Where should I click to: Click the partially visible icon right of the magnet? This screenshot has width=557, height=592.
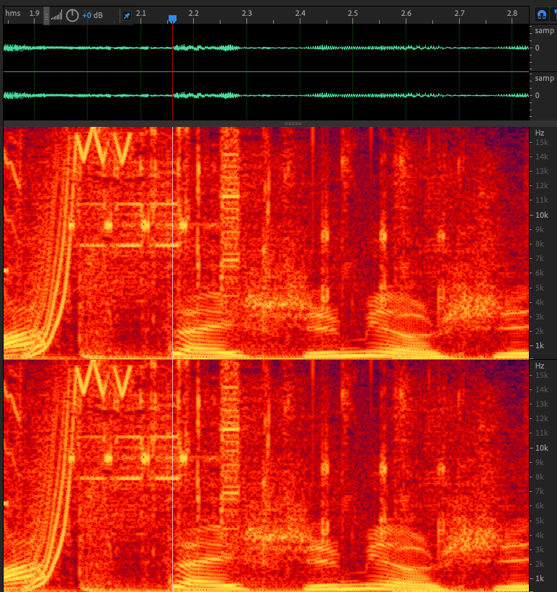(554, 14)
